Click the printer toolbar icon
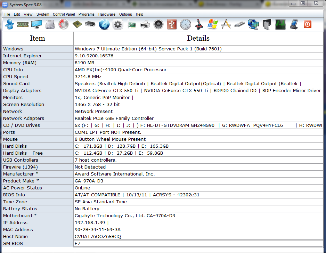The width and height of the screenshot is (326, 253). click(145, 25)
